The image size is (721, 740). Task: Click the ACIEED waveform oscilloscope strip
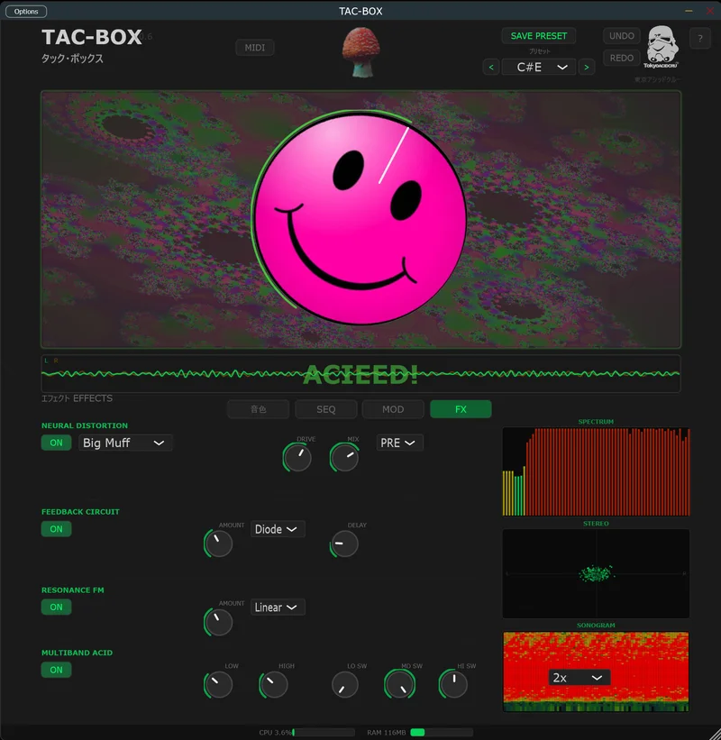pos(359,370)
